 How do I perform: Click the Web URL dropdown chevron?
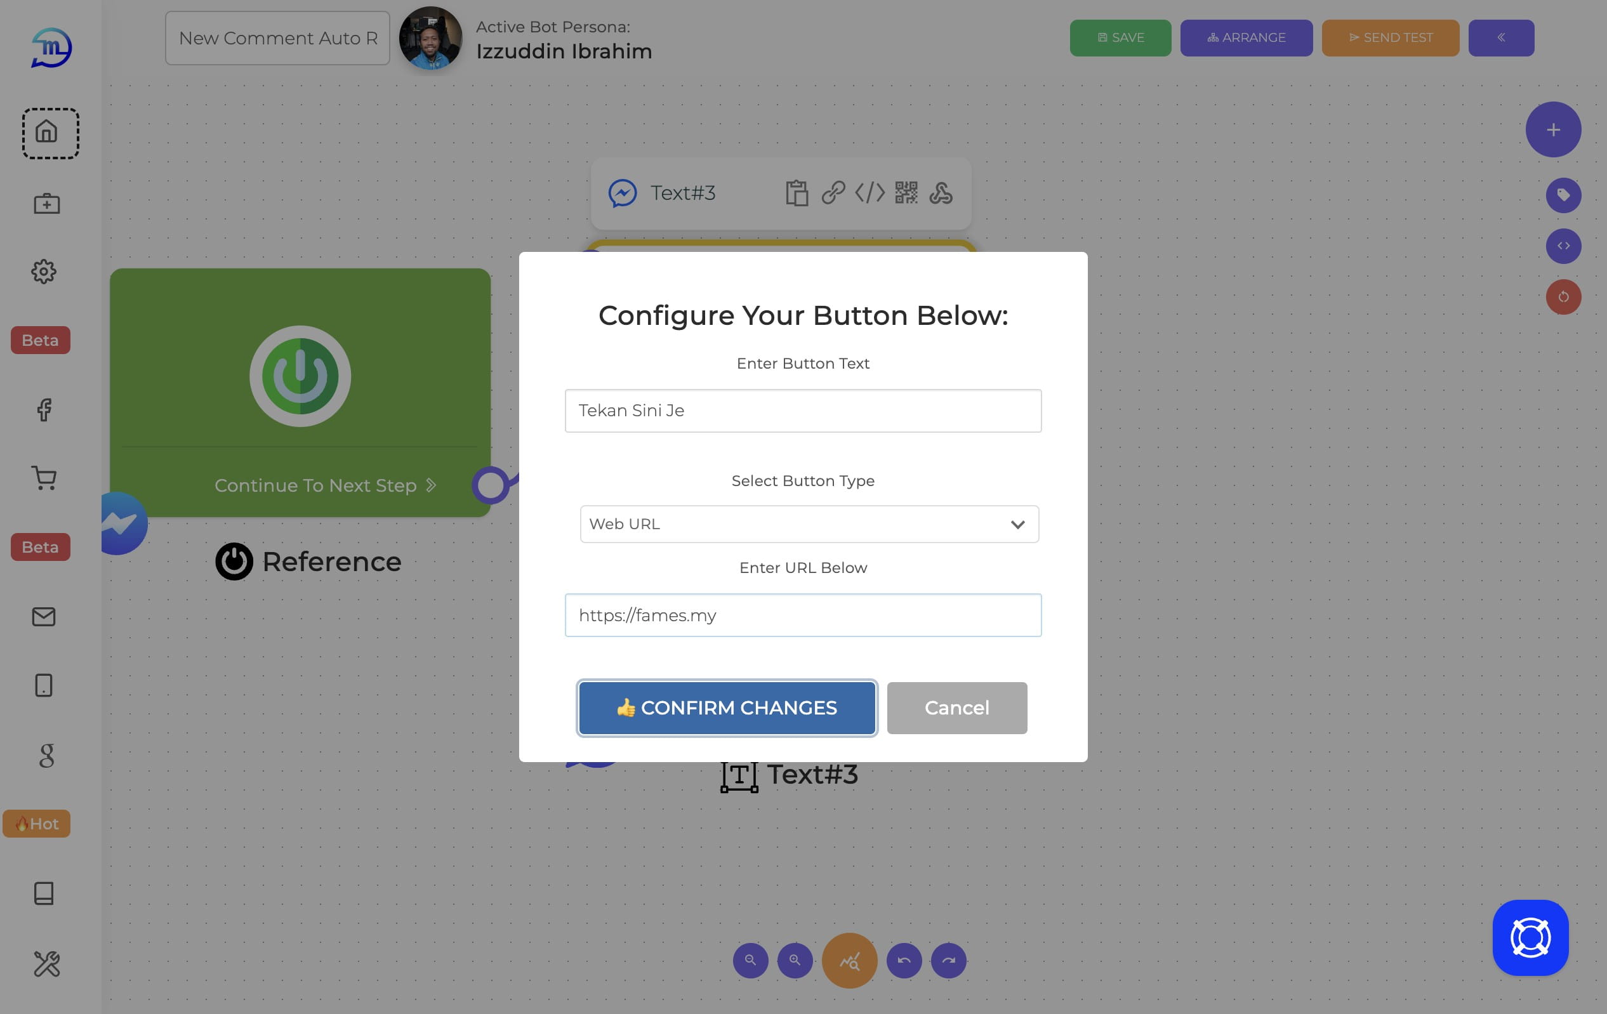click(1016, 523)
